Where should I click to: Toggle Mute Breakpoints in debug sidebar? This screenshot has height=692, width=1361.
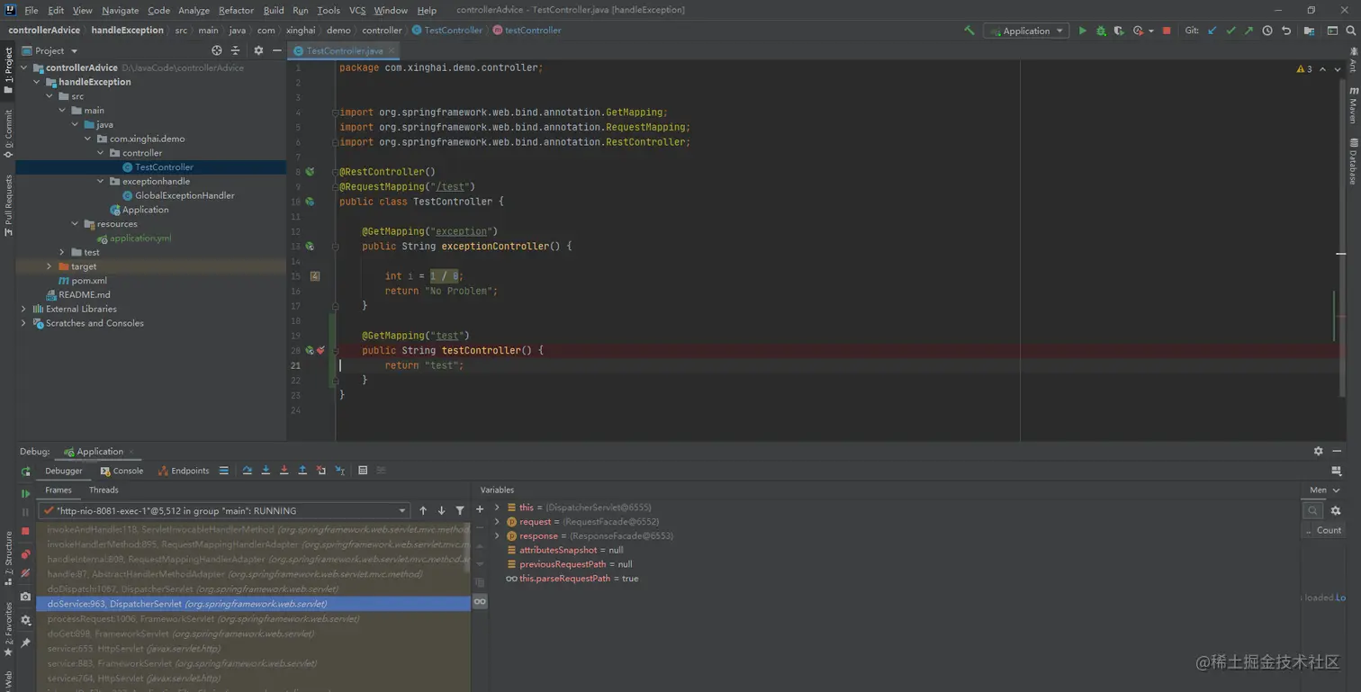coord(25,572)
